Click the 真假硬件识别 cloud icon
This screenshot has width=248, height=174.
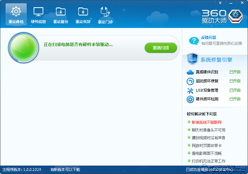pos(190,72)
